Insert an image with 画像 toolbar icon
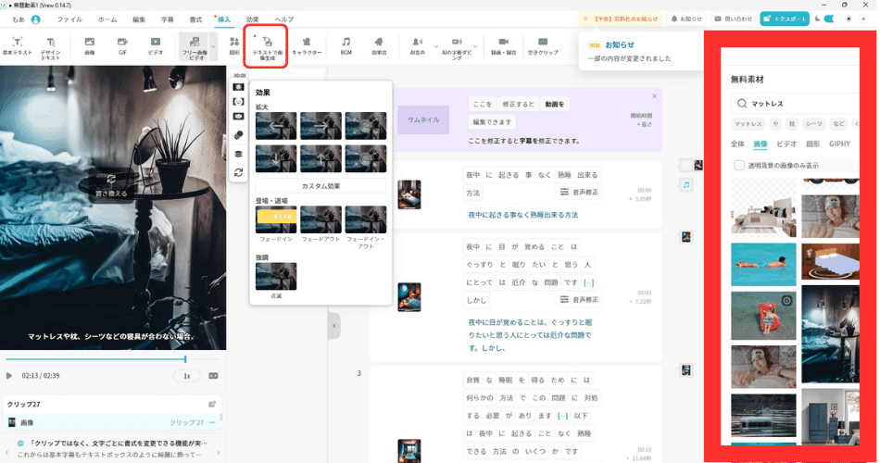880x463 pixels. [x=89, y=46]
